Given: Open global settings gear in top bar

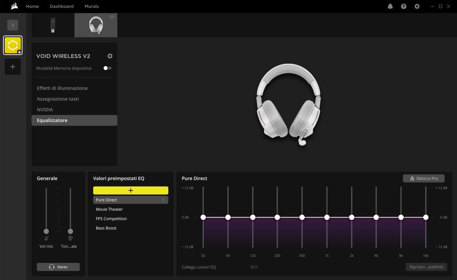Looking at the screenshot, I should pyautogui.click(x=417, y=6).
